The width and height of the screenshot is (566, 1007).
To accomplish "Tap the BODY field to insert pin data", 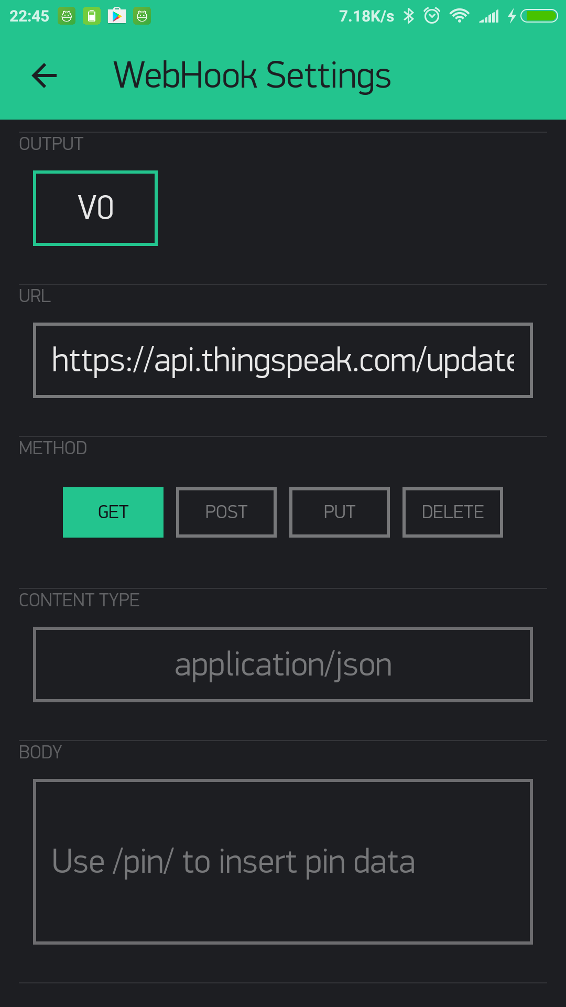I will [283, 860].
